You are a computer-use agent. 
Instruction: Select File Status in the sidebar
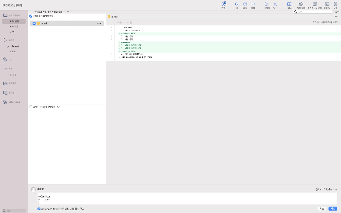pos(14,21)
